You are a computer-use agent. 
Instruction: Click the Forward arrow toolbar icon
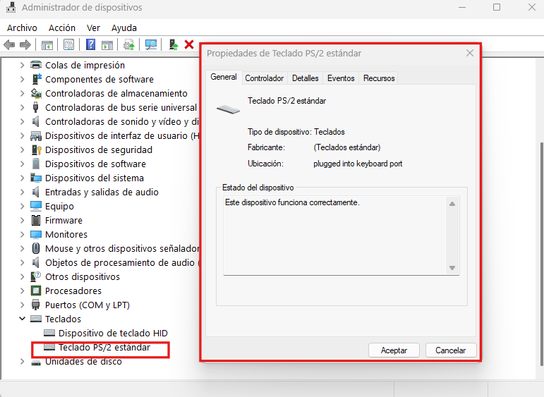click(x=25, y=44)
